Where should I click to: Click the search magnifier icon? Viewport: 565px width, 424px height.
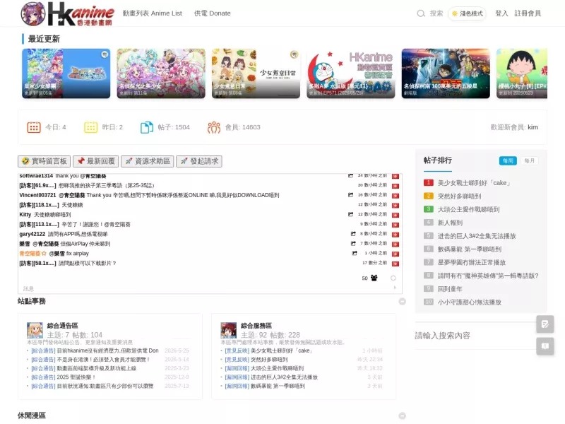pos(421,13)
